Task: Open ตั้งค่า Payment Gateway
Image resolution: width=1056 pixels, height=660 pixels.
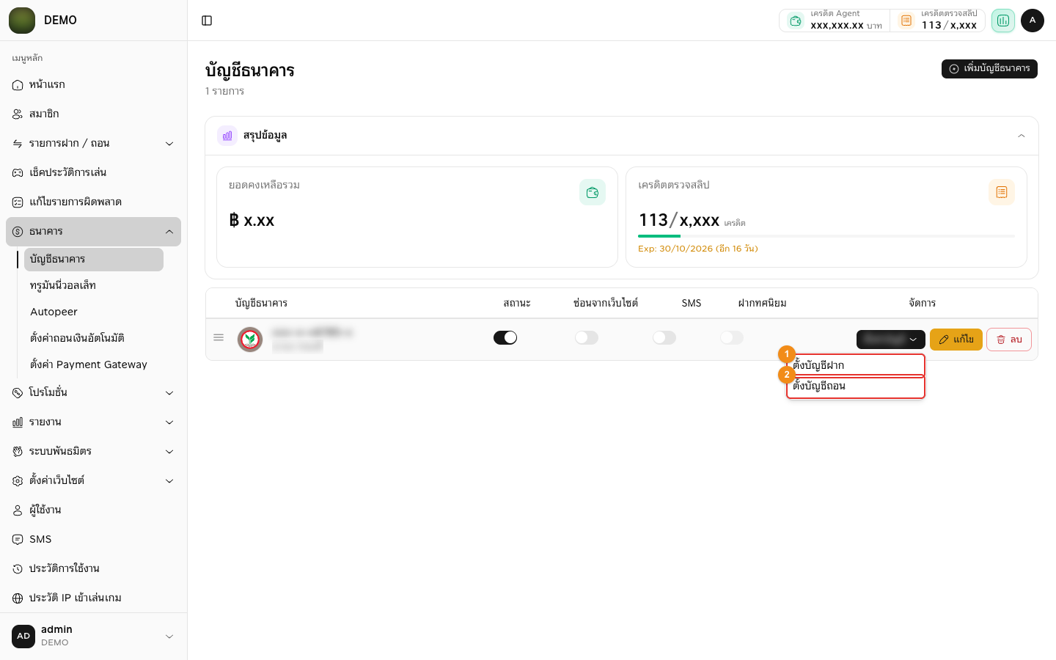Action: [94, 365]
